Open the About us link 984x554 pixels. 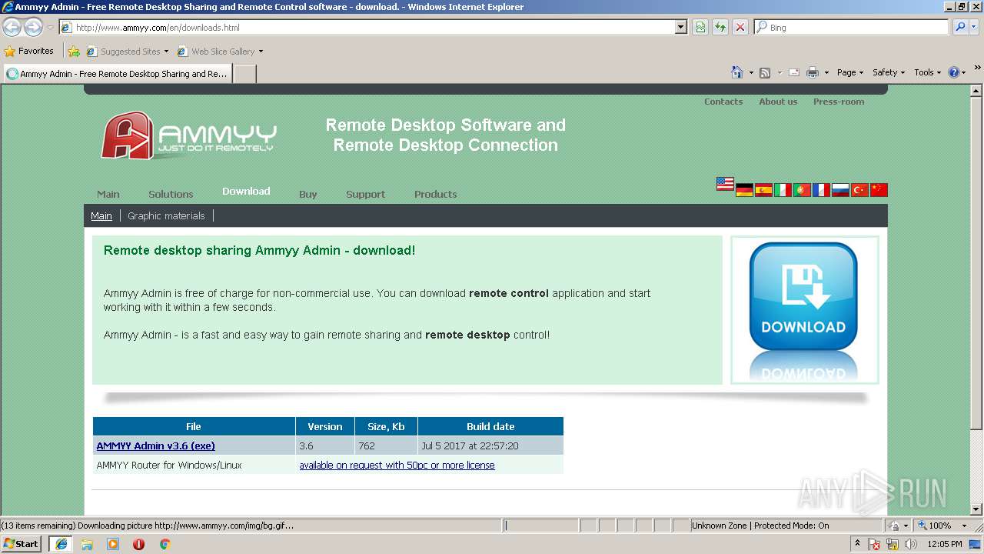(x=778, y=102)
